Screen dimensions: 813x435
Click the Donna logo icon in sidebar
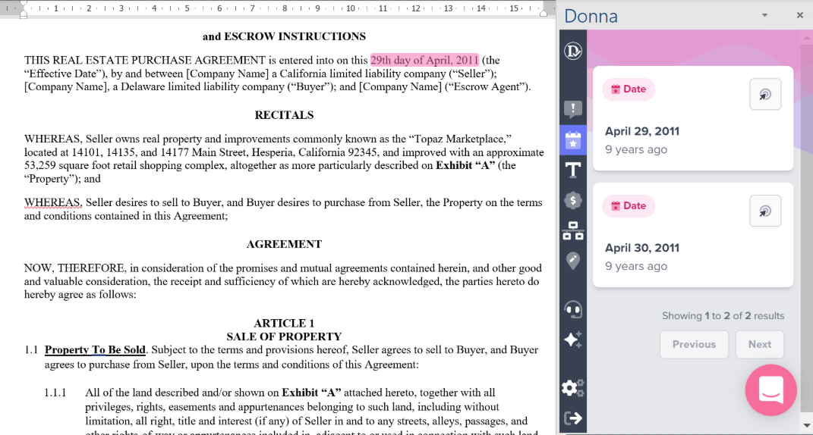pyautogui.click(x=573, y=51)
